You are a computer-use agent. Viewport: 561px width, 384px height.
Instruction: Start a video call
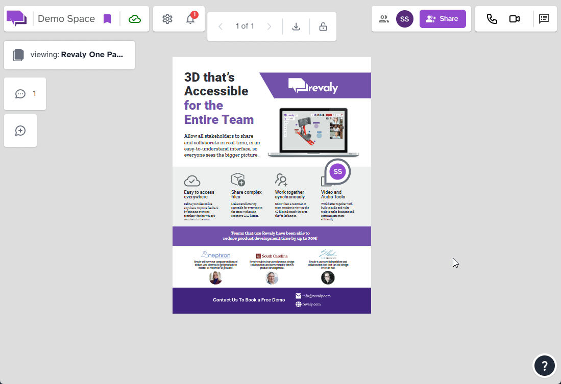(515, 19)
